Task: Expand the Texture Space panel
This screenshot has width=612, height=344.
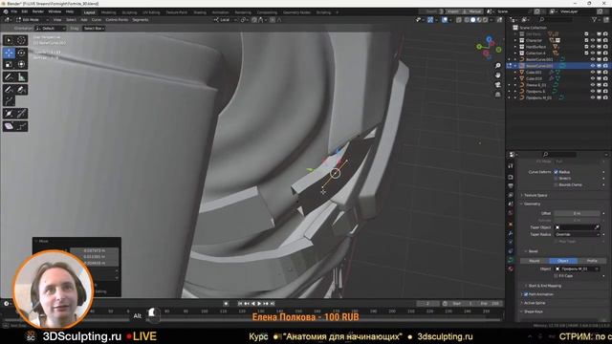Action: click(x=535, y=195)
